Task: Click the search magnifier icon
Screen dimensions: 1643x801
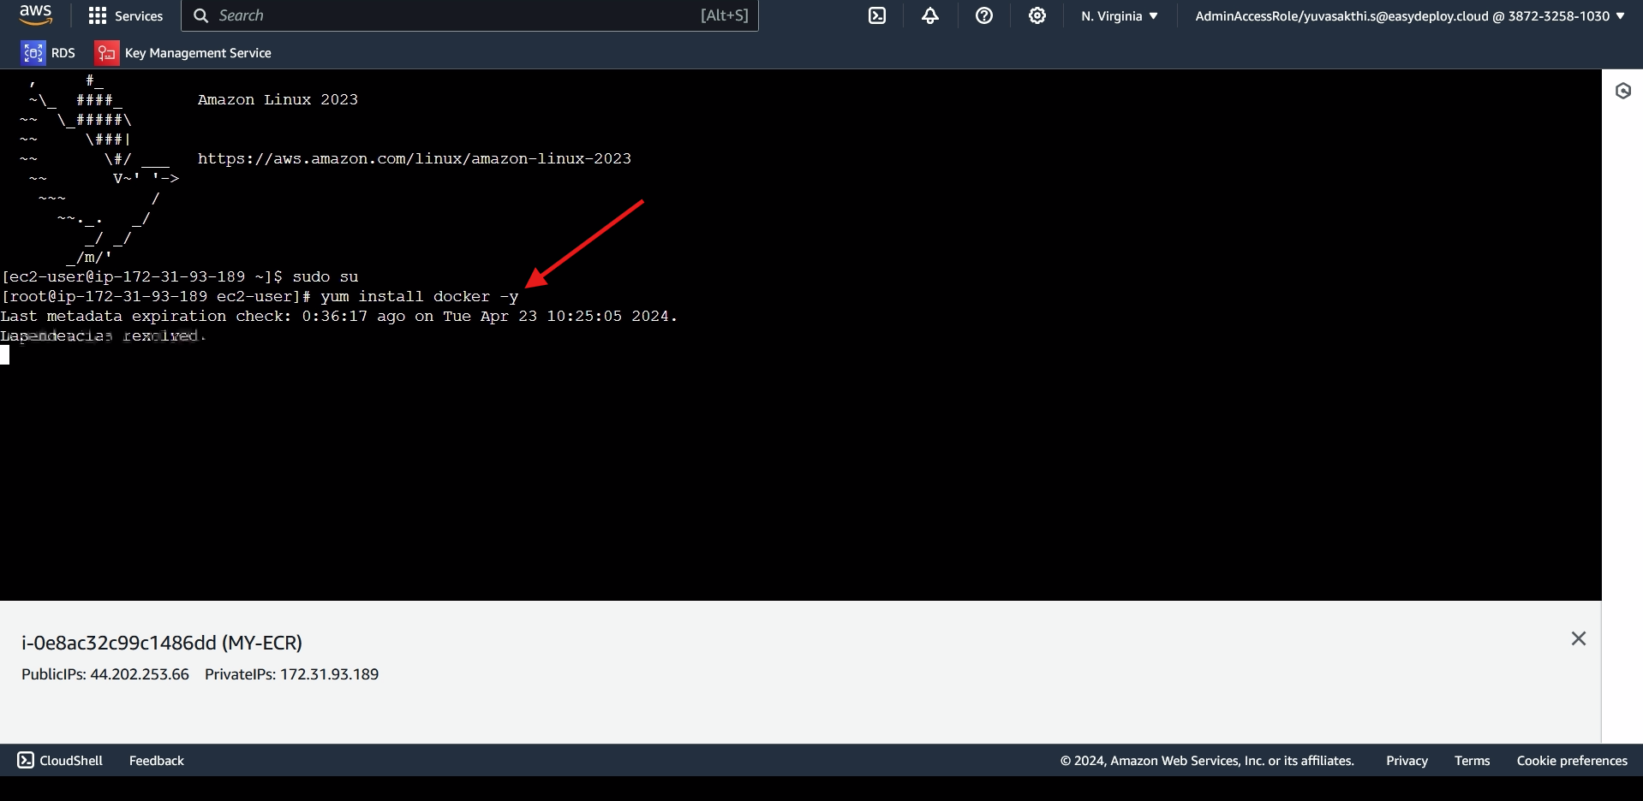Action: [200, 15]
